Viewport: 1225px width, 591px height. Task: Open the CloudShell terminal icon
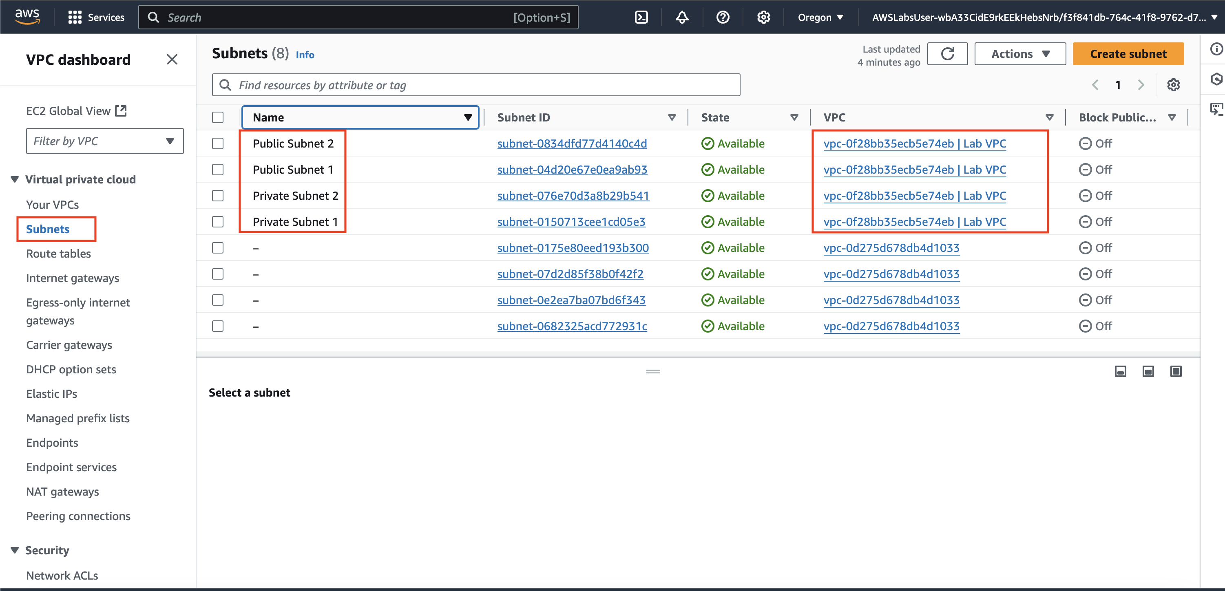[x=641, y=18]
